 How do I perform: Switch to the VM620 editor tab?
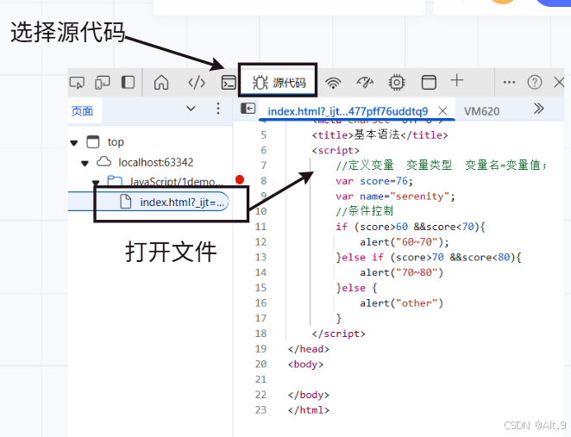tap(481, 111)
